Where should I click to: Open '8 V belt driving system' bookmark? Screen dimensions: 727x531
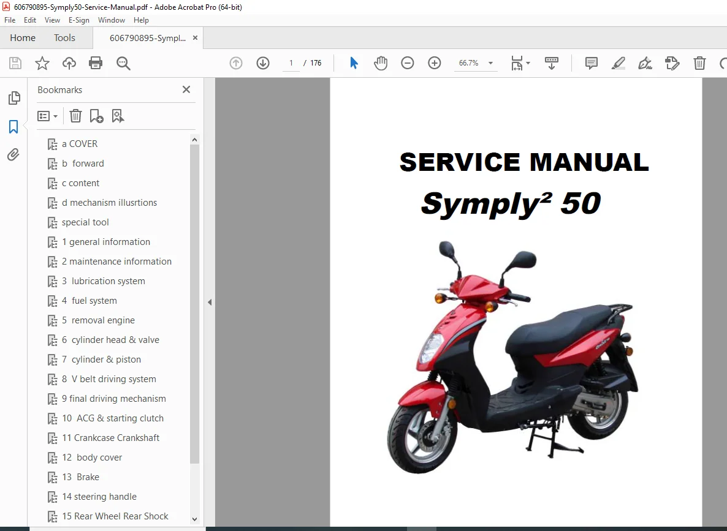[x=109, y=379]
